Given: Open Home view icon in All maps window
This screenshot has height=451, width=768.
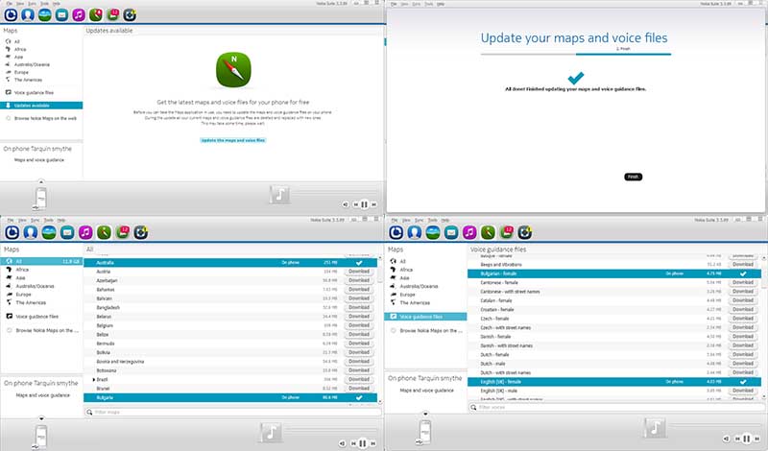Looking at the screenshot, I should (12, 232).
